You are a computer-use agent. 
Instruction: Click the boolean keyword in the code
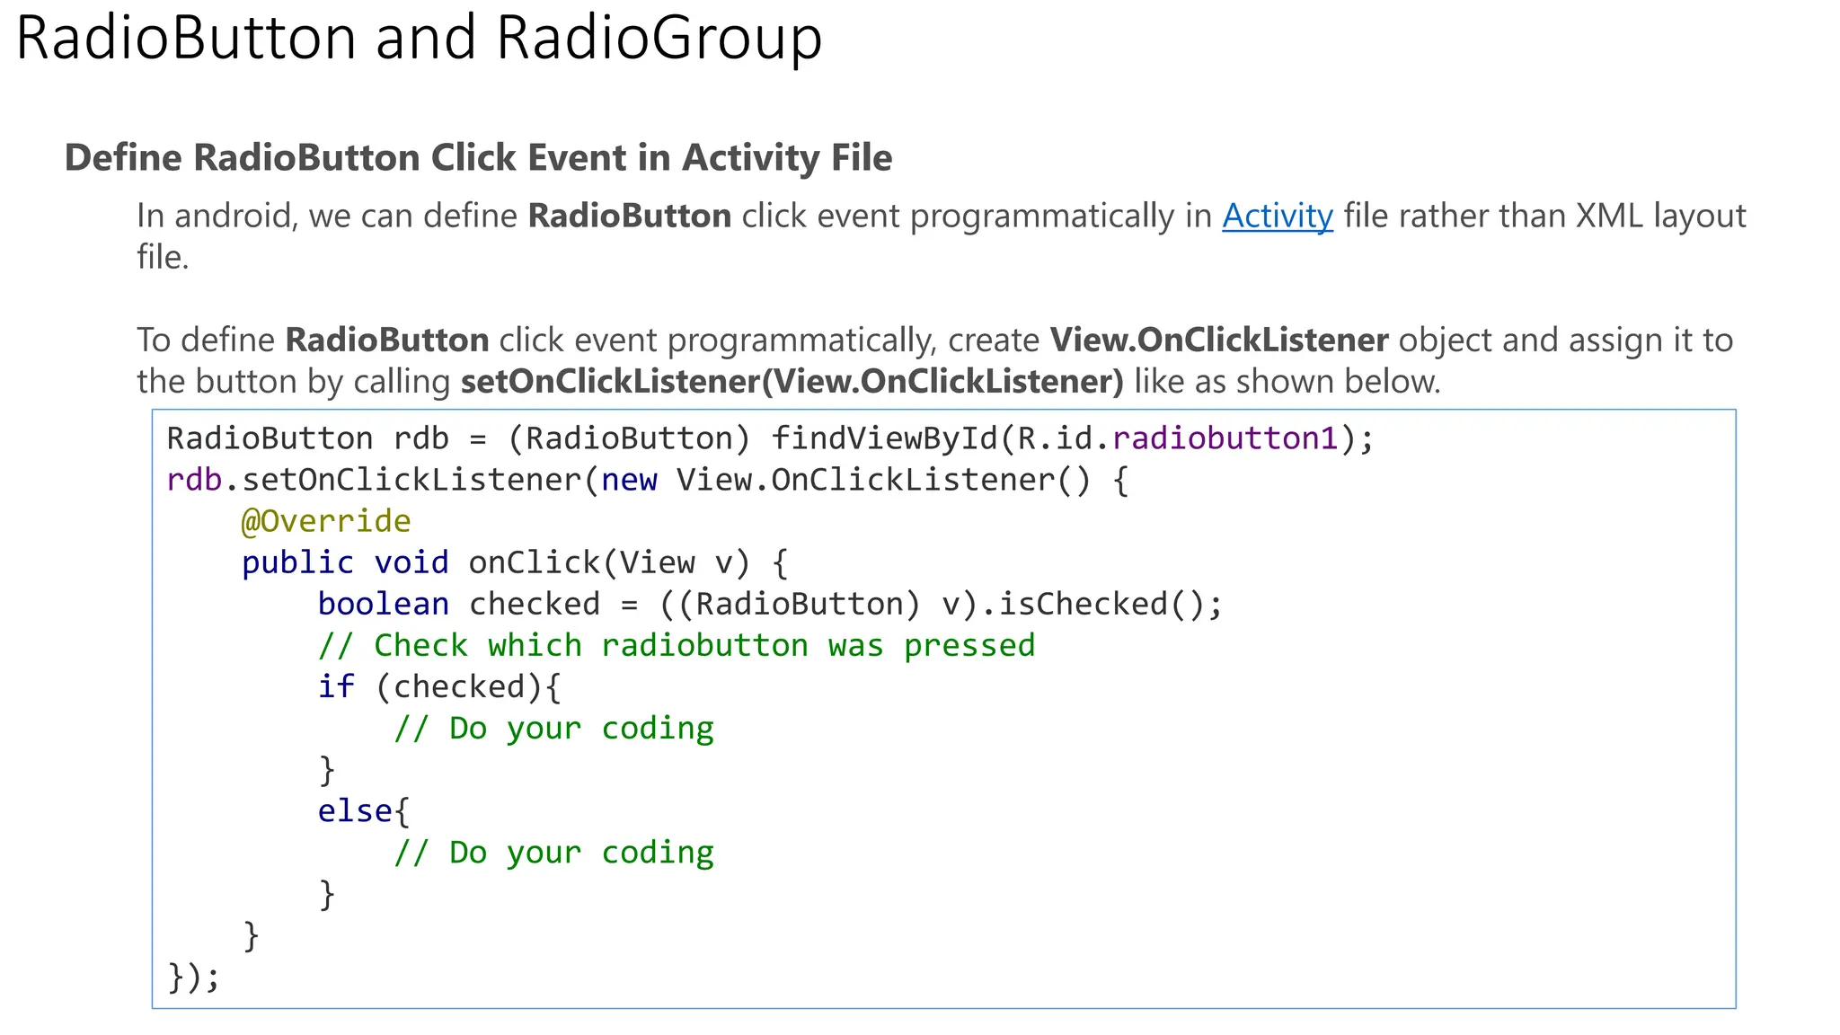[383, 604]
